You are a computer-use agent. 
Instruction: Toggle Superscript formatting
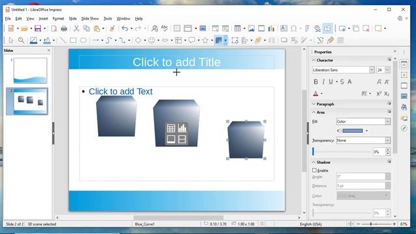point(378,94)
